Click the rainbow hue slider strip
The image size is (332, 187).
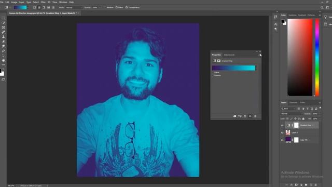tap(317, 57)
